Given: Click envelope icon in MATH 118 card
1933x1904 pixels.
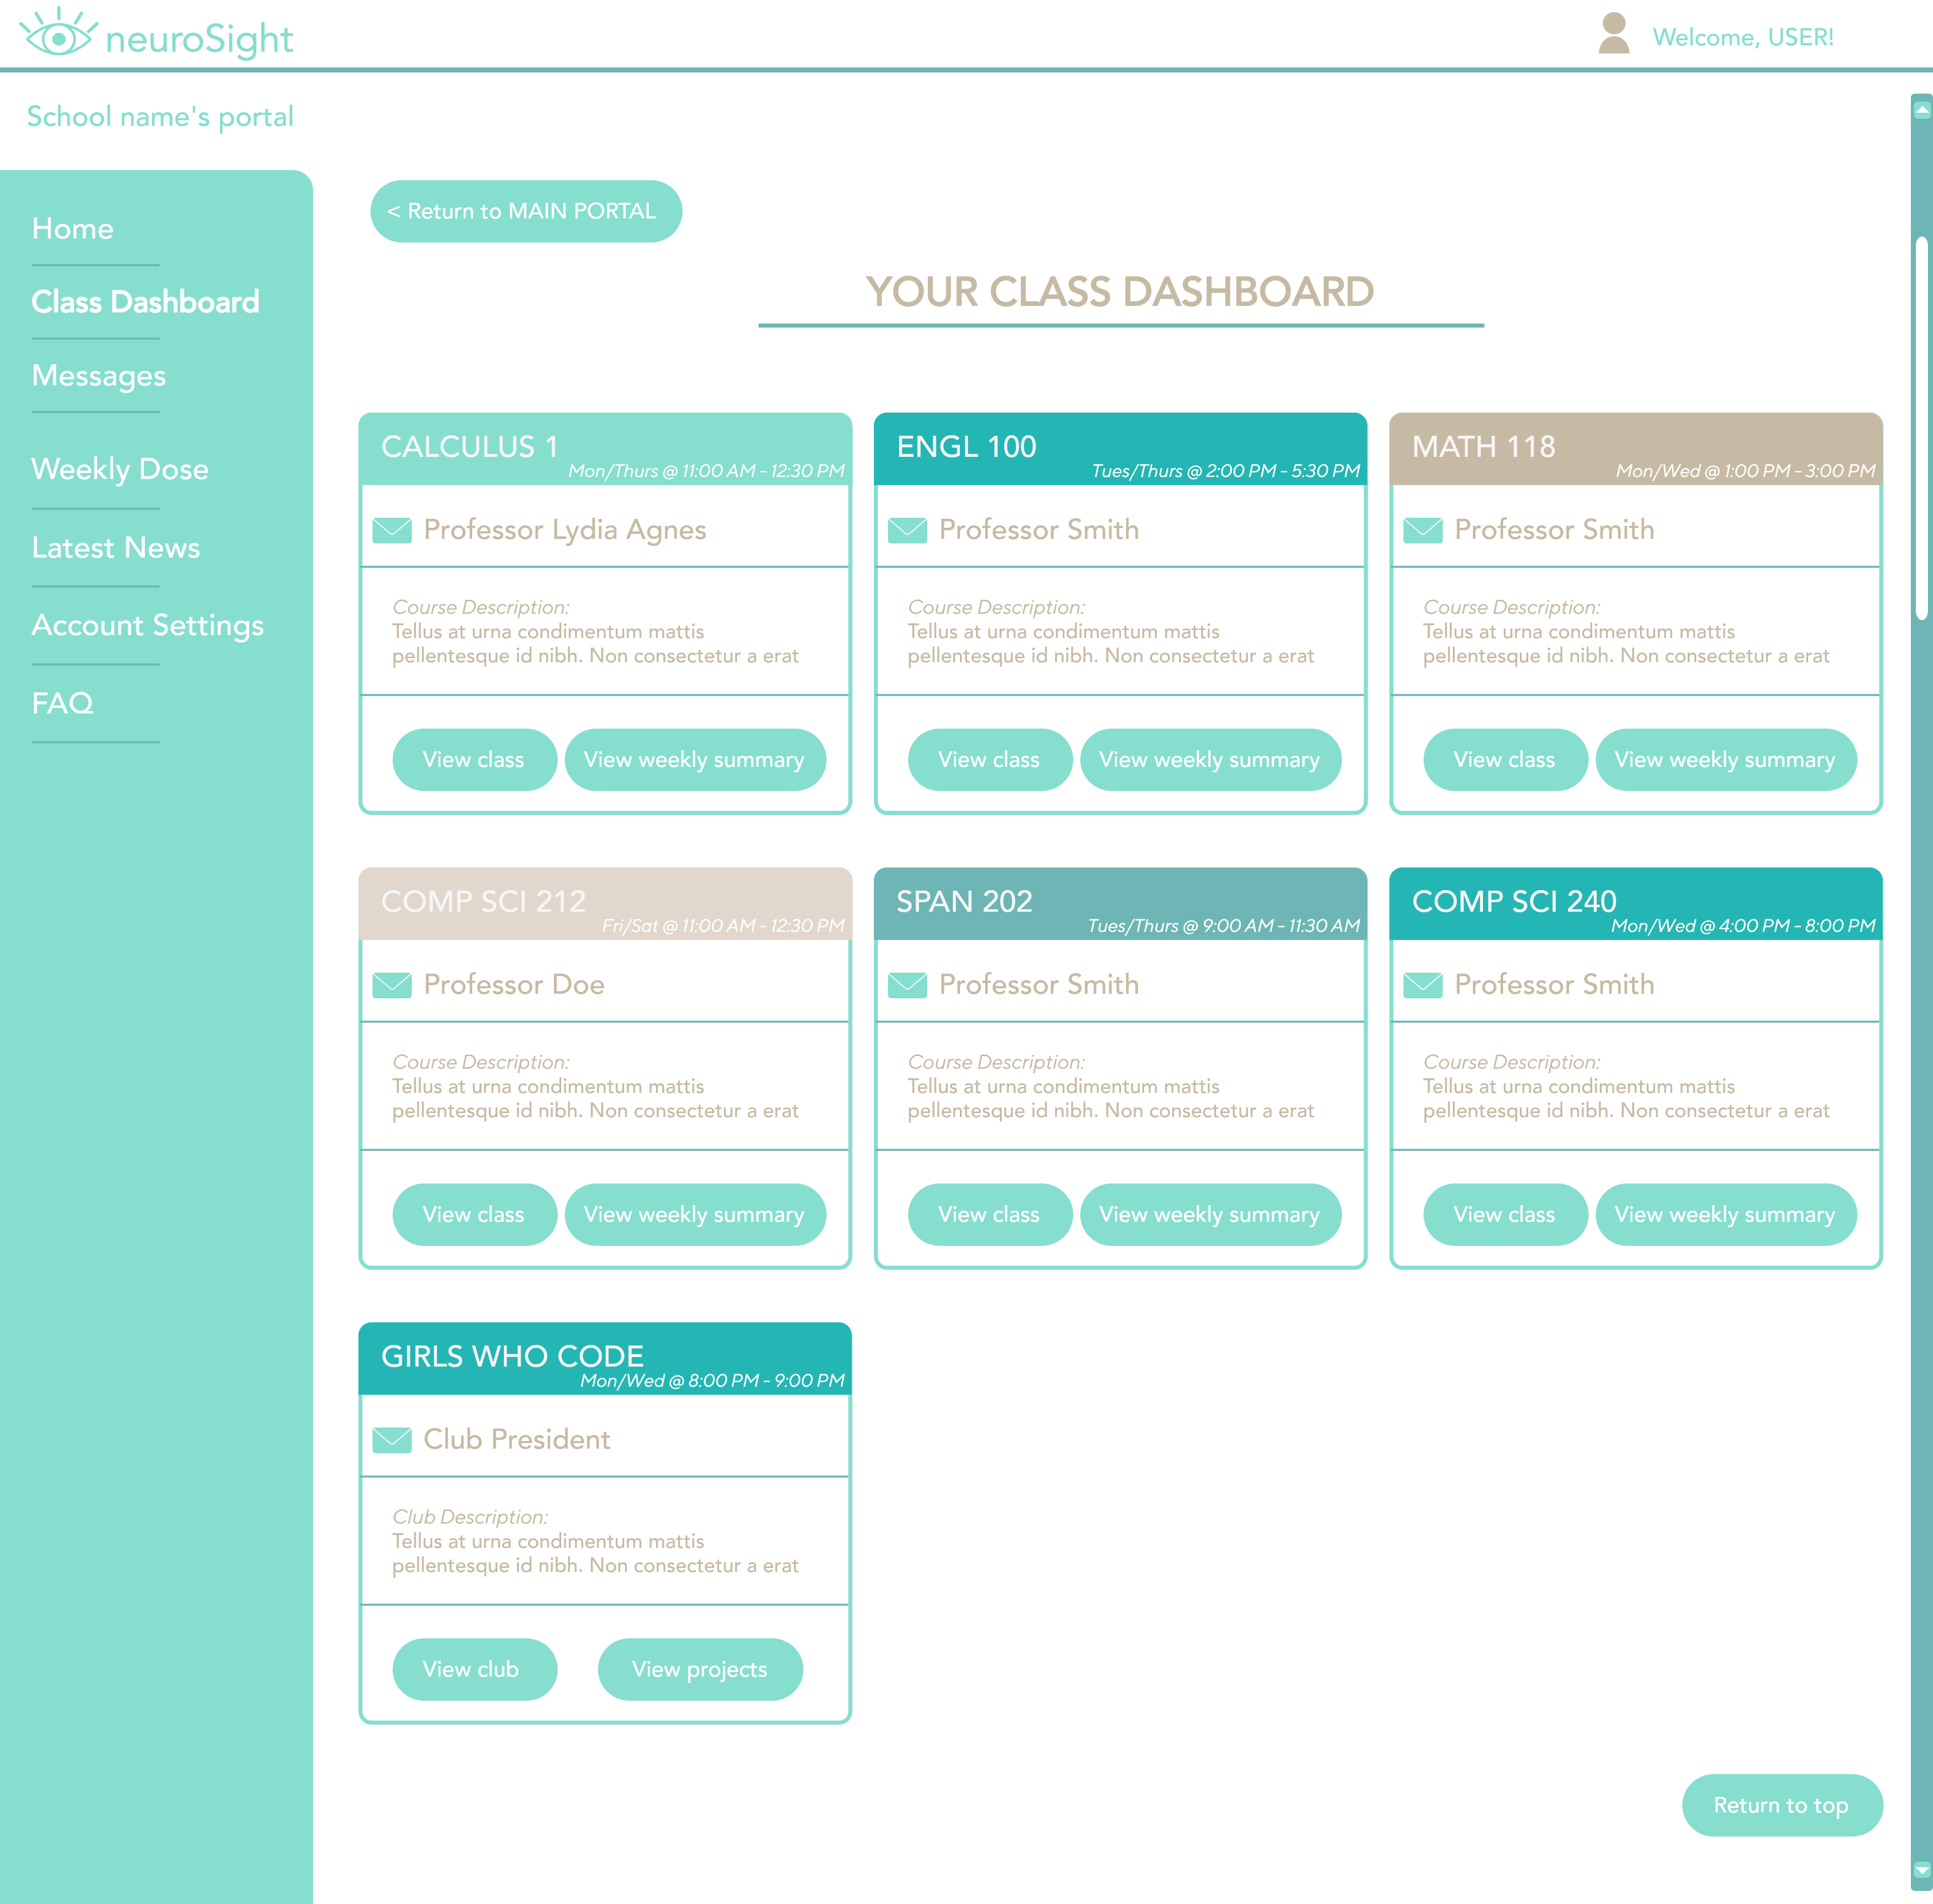Looking at the screenshot, I should coord(1422,530).
